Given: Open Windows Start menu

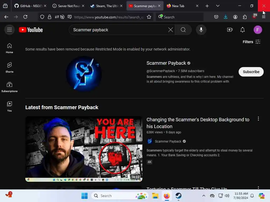Looking at the screenshot, I should (x=84, y=196).
